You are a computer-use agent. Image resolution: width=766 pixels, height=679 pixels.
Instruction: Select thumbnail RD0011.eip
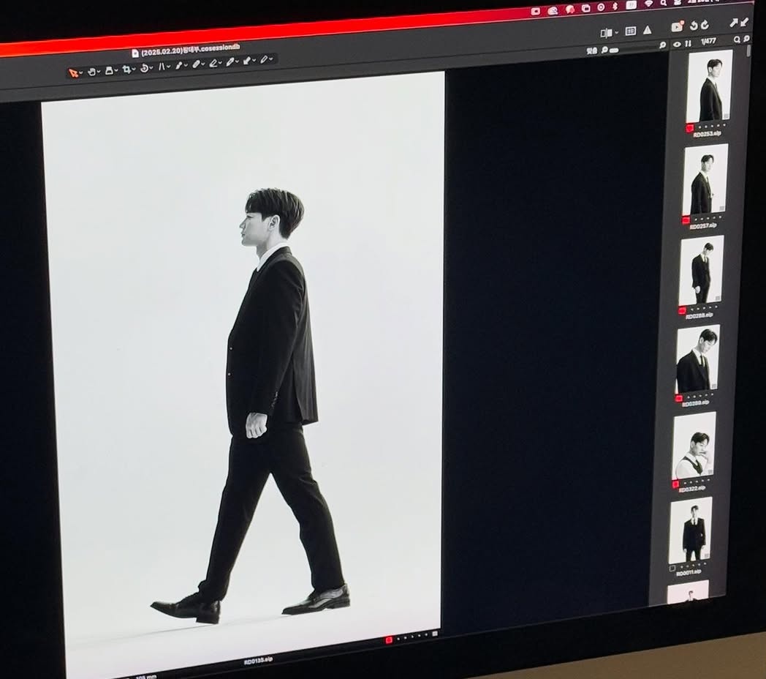(x=691, y=530)
